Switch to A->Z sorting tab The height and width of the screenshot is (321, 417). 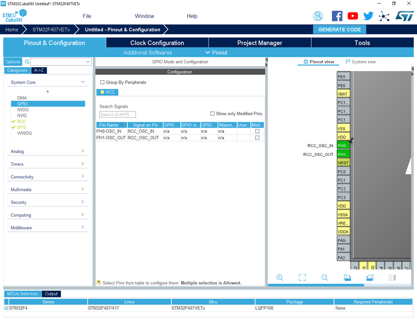coord(39,70)
